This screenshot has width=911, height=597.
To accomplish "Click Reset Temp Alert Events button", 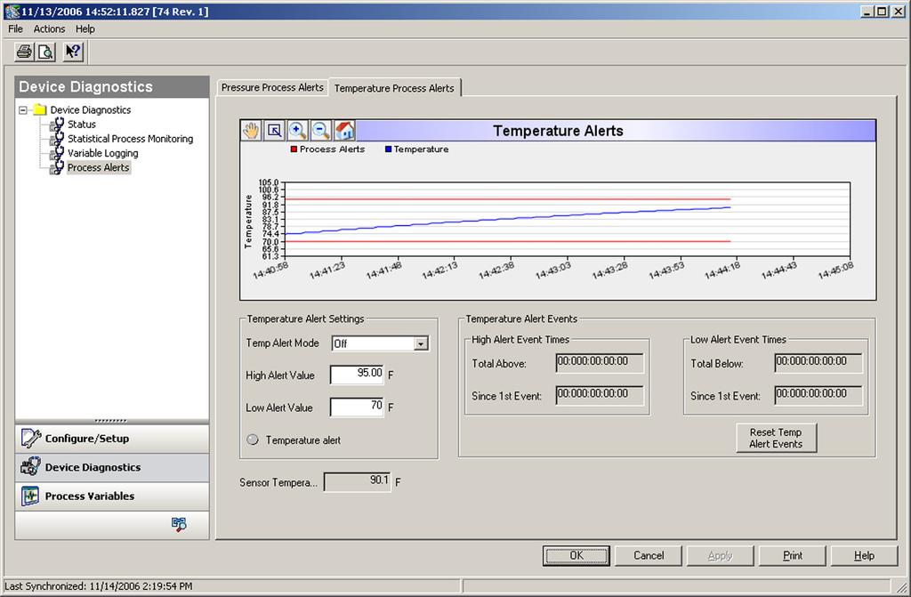I will click(776, 438).
